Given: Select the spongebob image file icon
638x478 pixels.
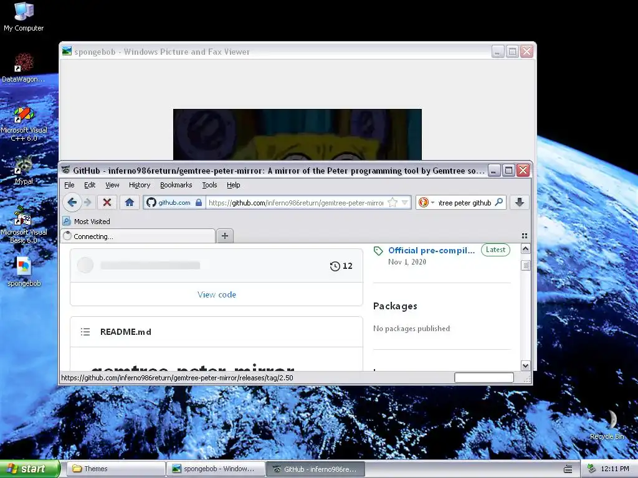Looking at the screenshot, I should (24, 271).
